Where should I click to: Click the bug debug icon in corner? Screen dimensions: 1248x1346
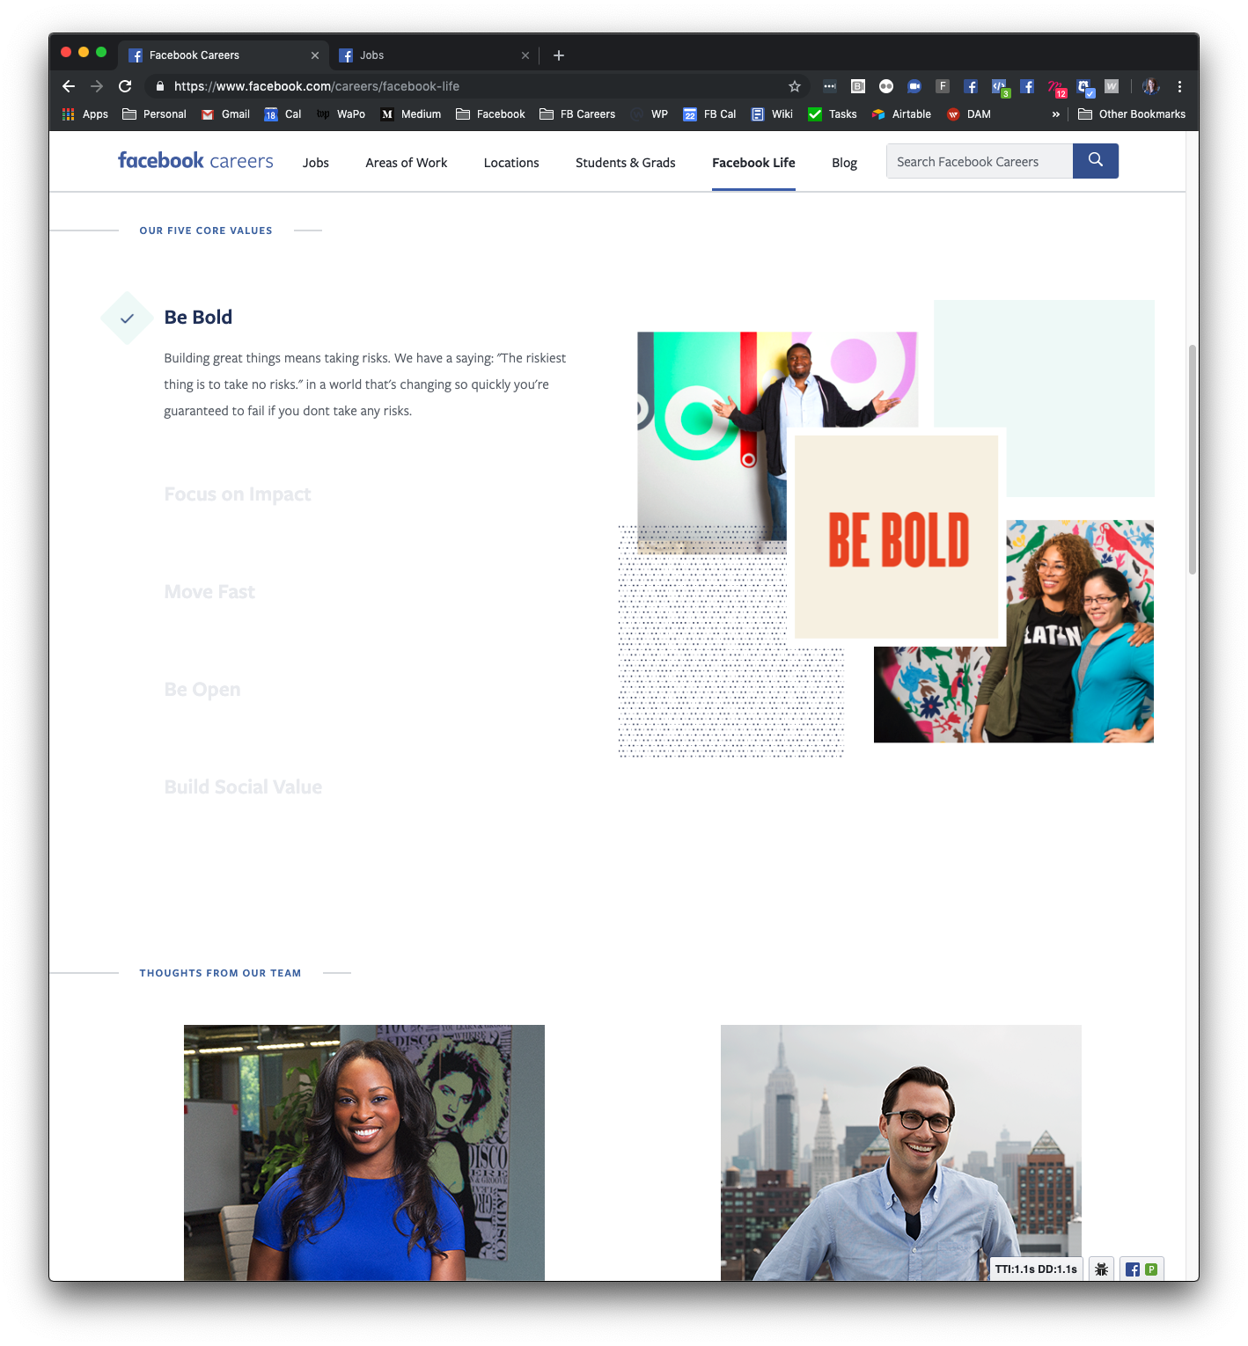click(1101, 1269)
